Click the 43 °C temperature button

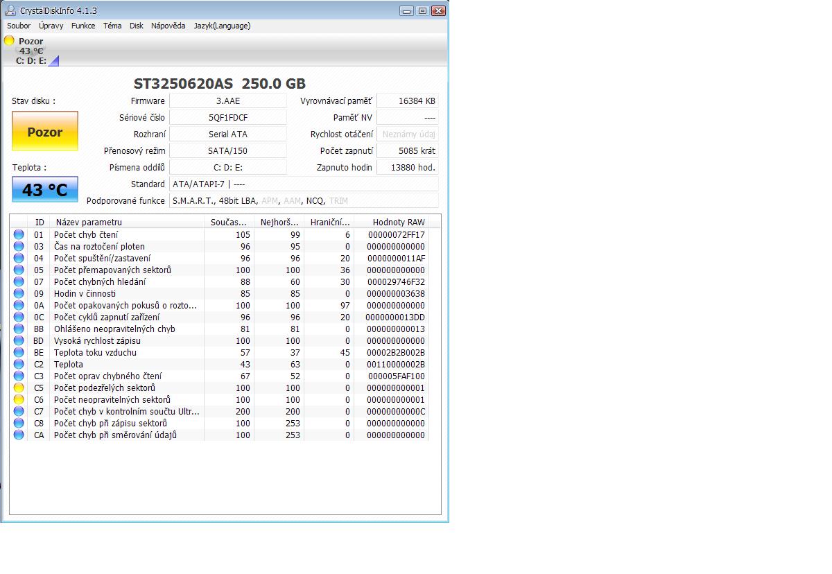pos(45,189)
